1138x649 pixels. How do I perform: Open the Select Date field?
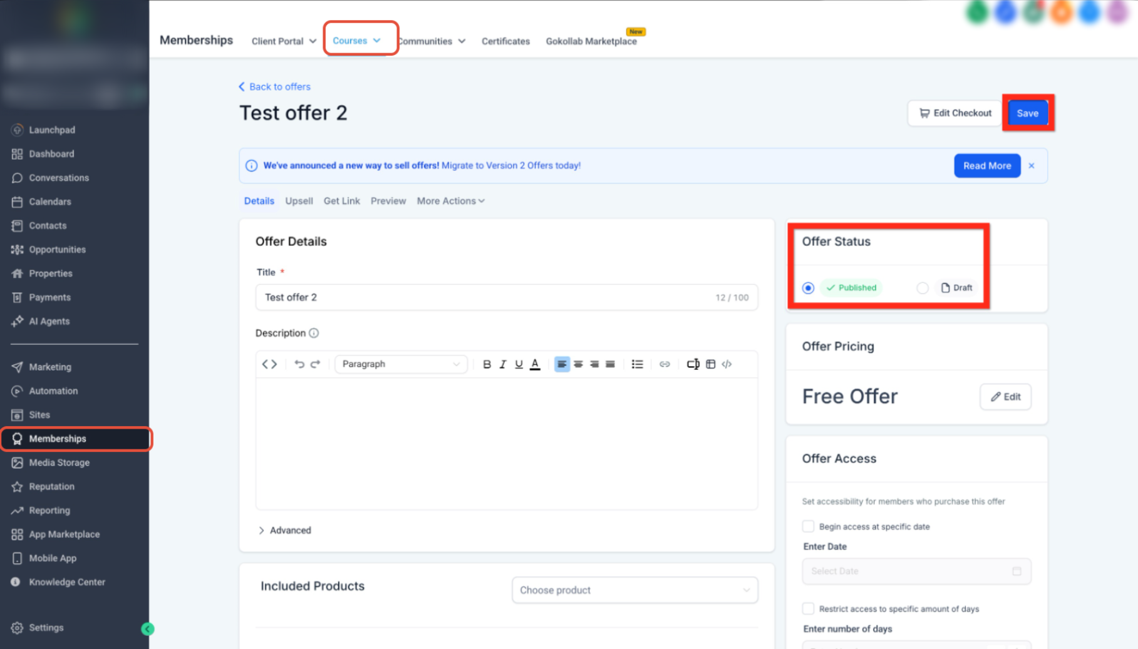[x=916, y=571]
